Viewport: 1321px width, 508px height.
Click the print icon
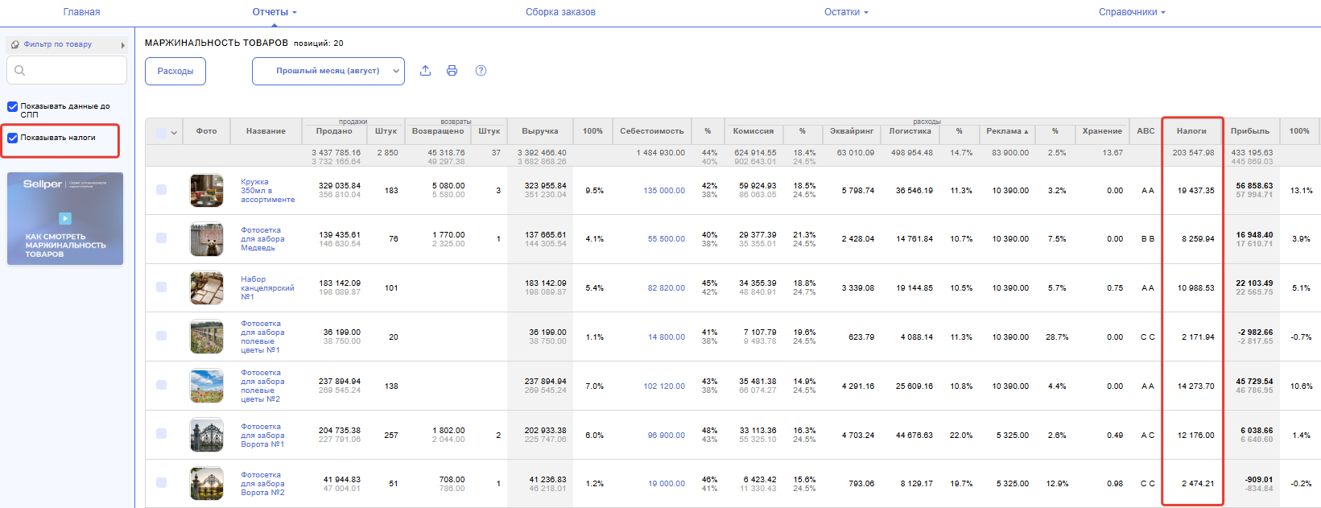point(452,71)
